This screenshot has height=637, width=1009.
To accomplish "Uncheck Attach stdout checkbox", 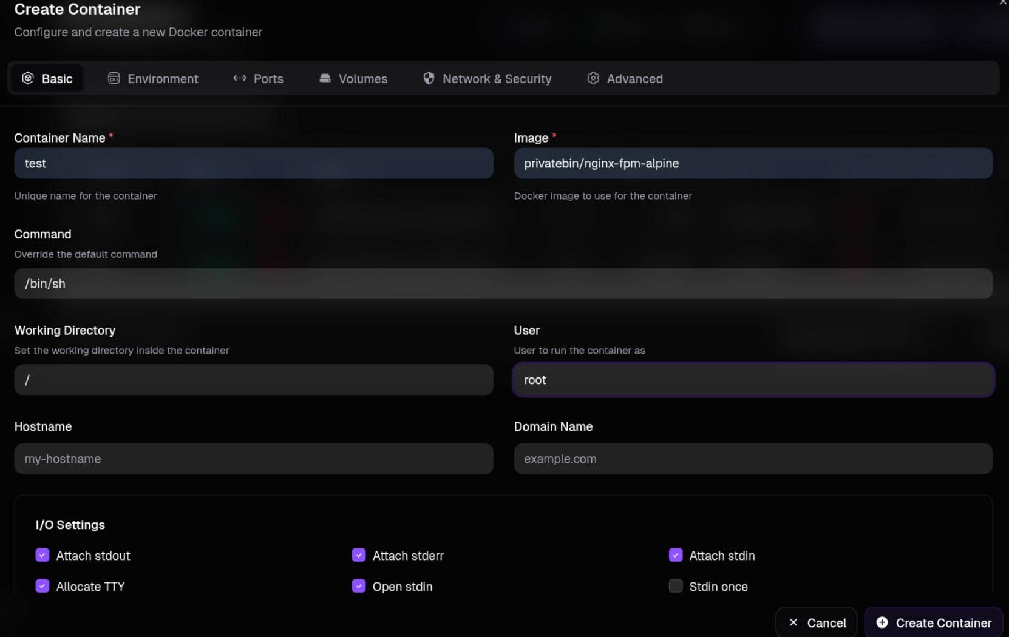I will (42, 555).
